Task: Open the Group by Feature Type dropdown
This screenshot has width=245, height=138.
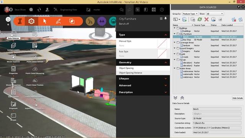Action: pyautogui.click(x=190, y=14)
